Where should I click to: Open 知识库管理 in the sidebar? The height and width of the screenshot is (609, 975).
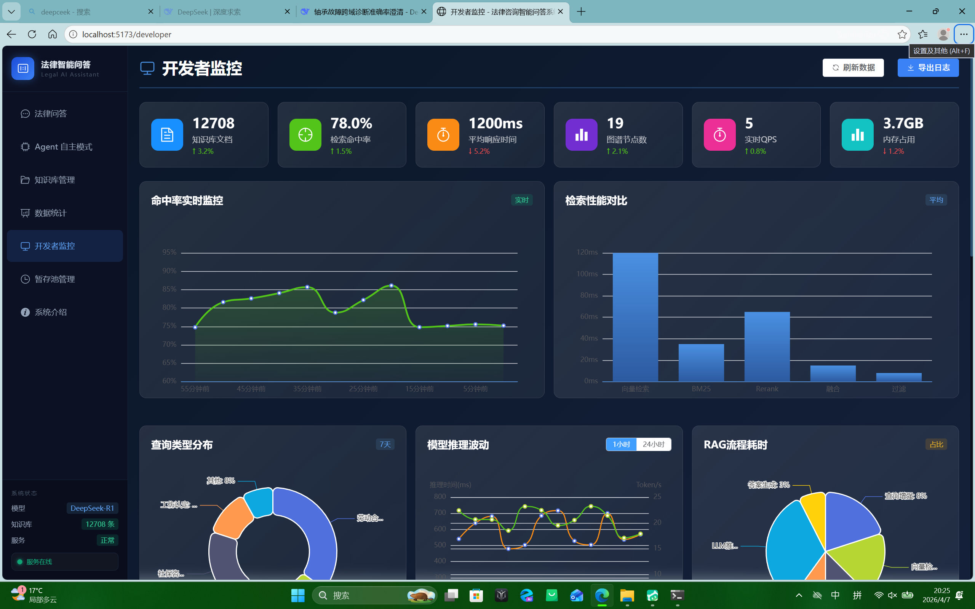coord(54,180)
